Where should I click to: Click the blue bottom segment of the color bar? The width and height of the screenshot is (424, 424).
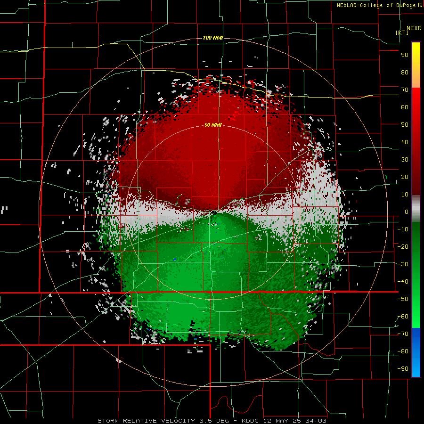point(416,352)
